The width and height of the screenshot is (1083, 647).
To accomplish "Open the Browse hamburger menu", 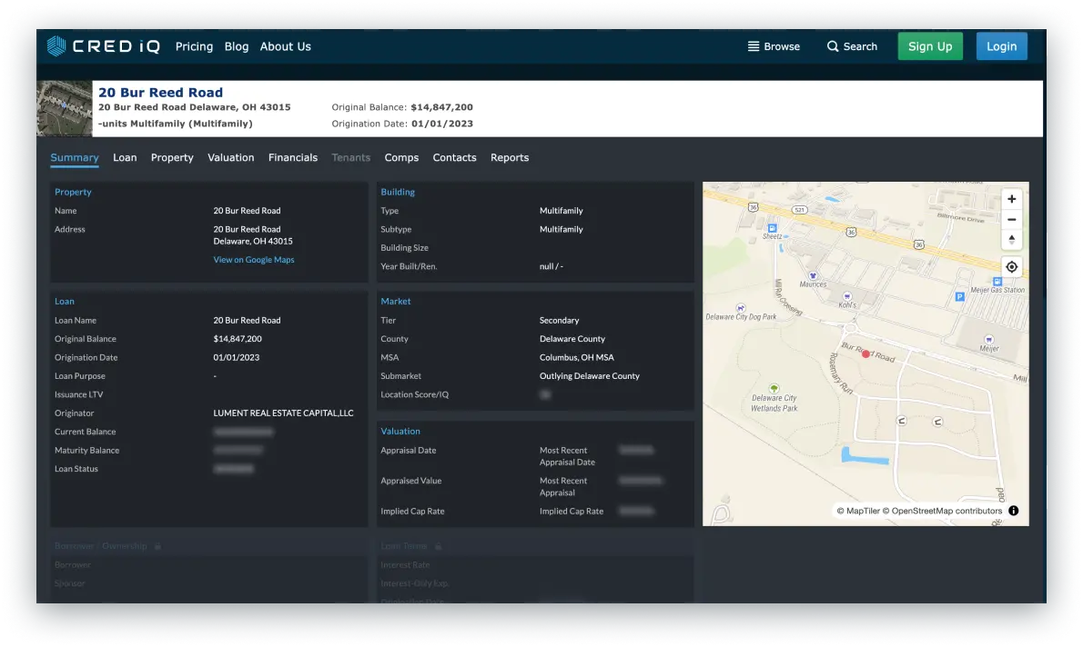I will click(x=774, y=46).
